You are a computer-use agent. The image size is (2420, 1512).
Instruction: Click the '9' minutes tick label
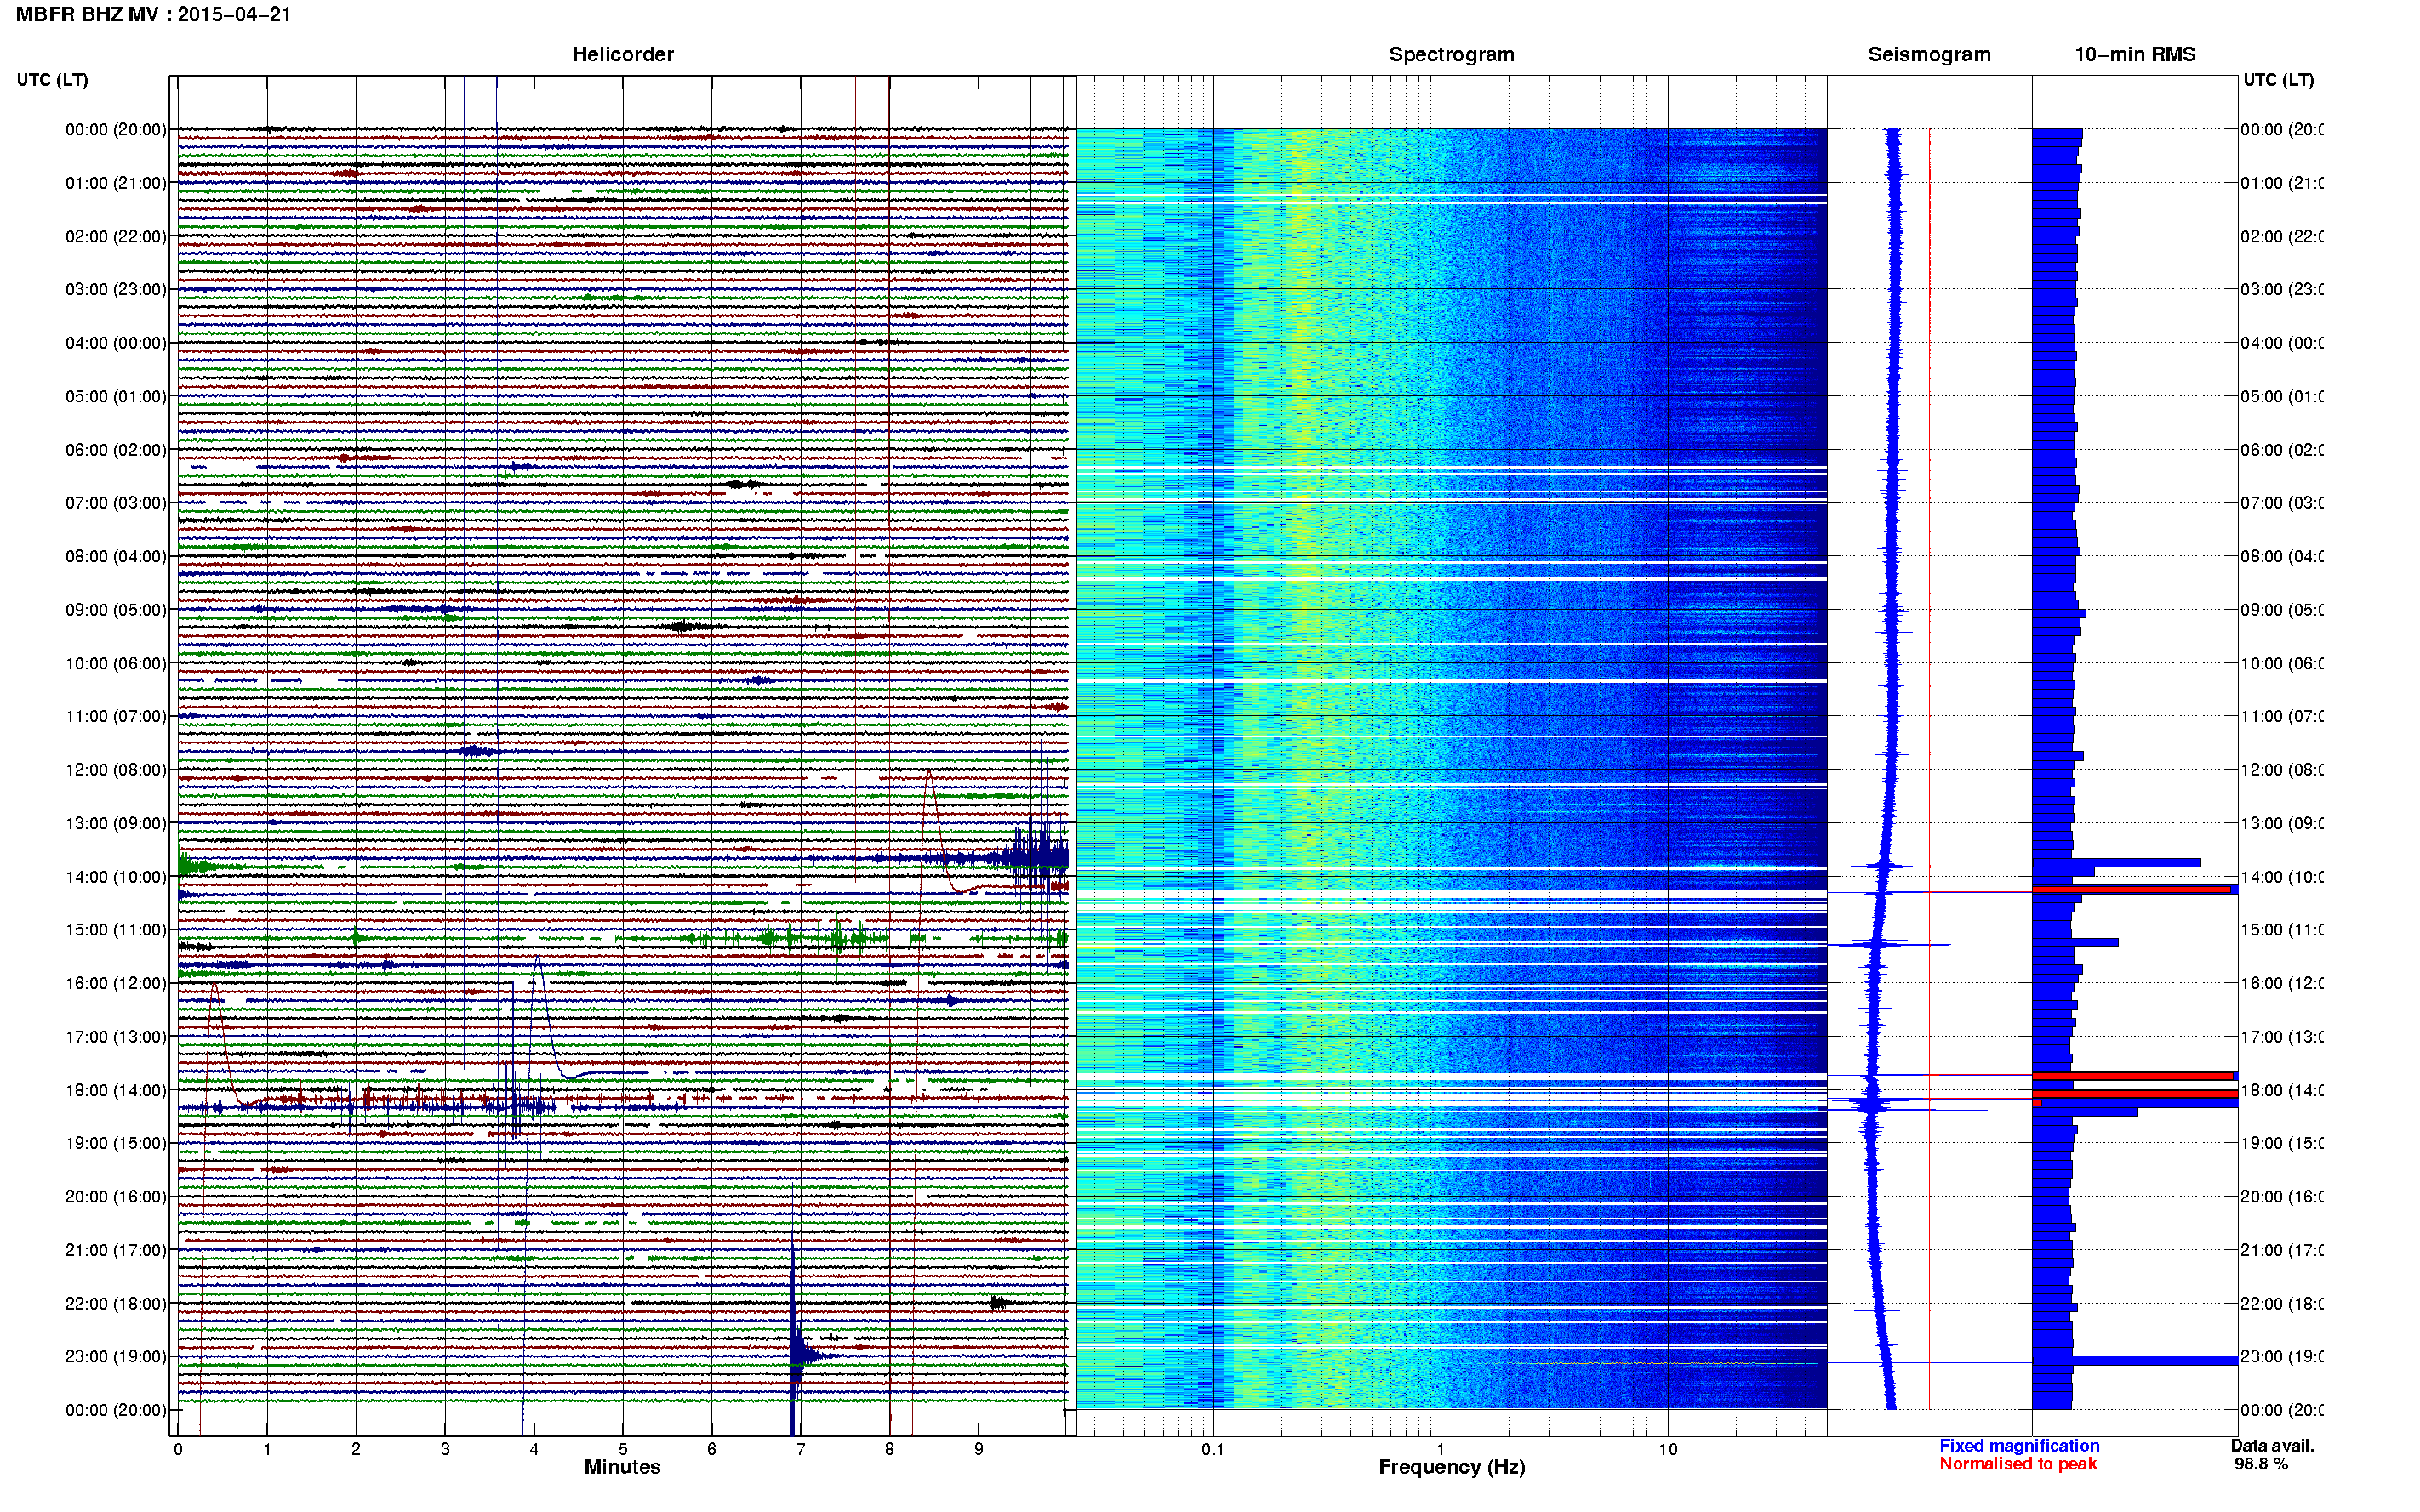pyautogui.click(x=979, y=1449)
